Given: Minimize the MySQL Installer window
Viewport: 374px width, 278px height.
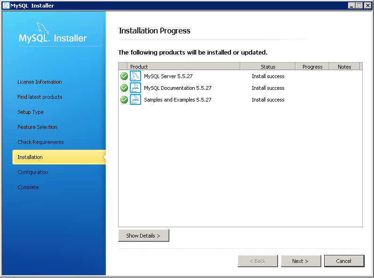Looking at the screenshot, I should pos(351,6).
